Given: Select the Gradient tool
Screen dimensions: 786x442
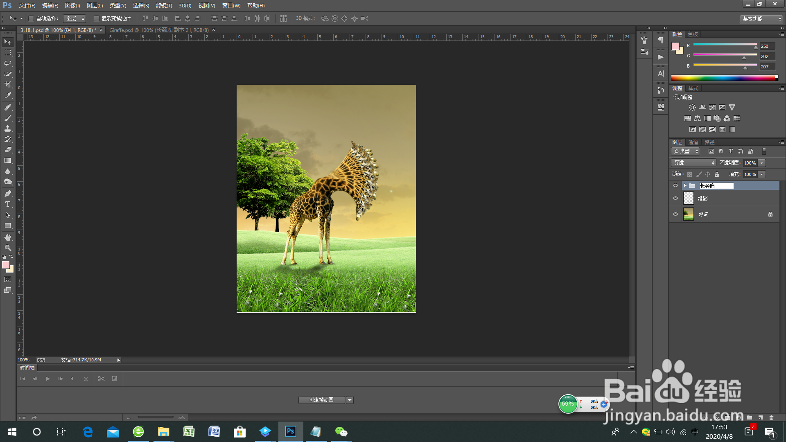Looking at the screenshot, I should pos(8,160).
